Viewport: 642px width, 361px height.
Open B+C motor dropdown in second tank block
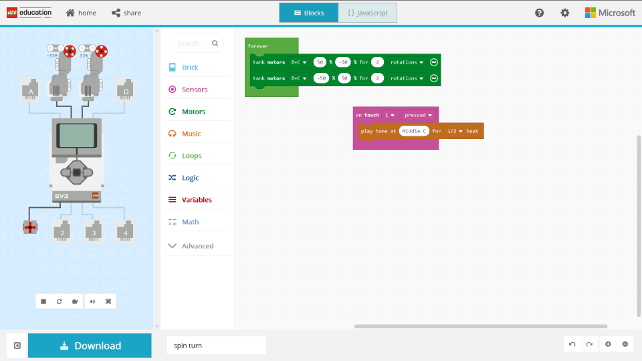pos(298,78)
